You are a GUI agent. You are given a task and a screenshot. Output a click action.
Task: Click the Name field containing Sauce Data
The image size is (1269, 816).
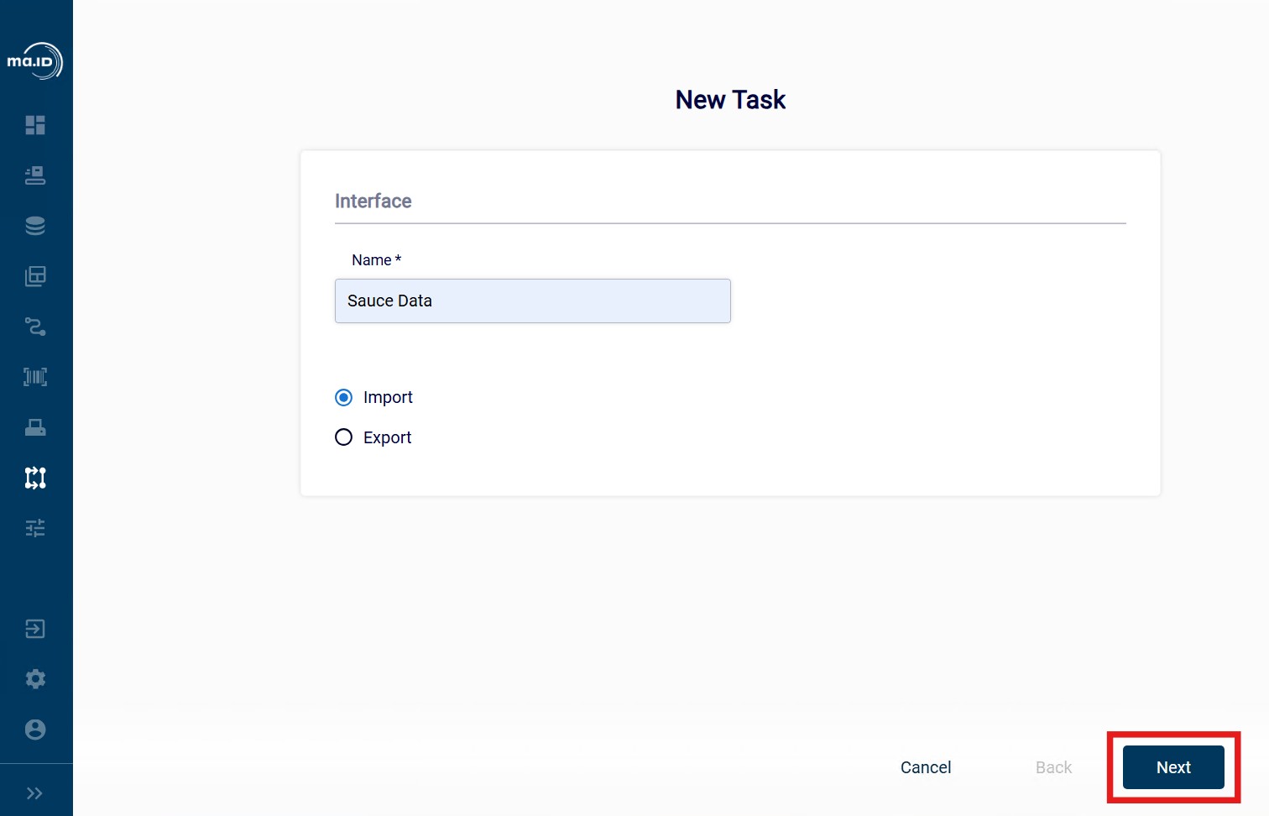tap(533, 301)
